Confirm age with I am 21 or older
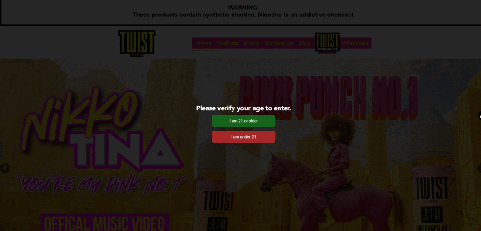481x231 pixels. [244, 121]
